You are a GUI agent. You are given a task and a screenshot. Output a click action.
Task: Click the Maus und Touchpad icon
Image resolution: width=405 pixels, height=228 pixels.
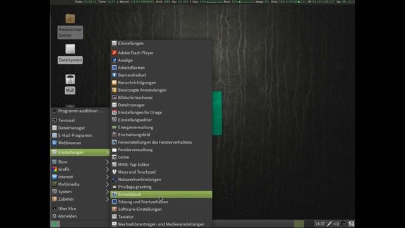[114, 172]
